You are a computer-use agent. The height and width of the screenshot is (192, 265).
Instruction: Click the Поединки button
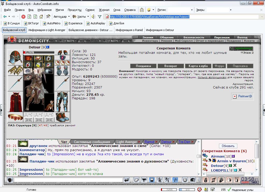[x=143, y=66]
